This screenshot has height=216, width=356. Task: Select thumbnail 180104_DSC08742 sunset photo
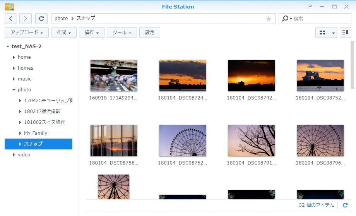click(x=252, y=75)
